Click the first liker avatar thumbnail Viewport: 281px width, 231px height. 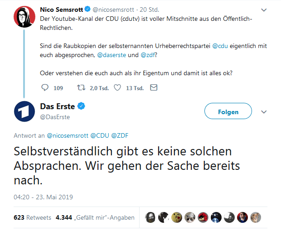coord(150,217)
